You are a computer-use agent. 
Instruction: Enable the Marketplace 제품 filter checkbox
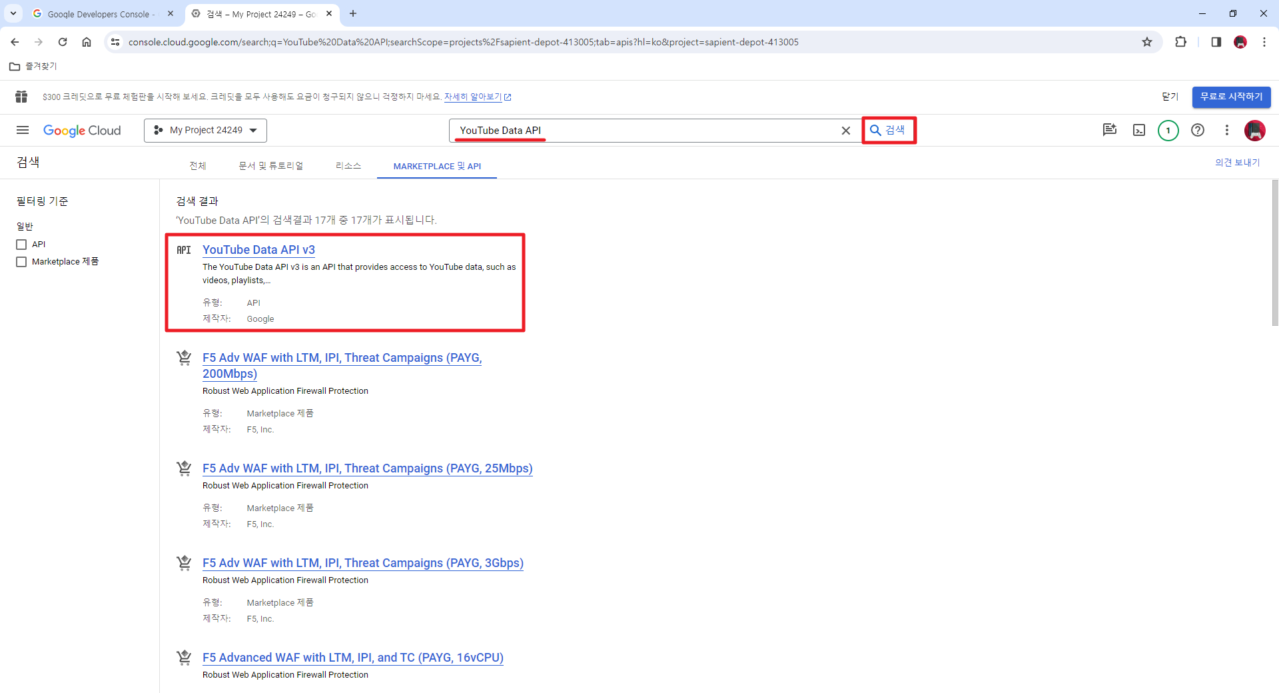21,261
